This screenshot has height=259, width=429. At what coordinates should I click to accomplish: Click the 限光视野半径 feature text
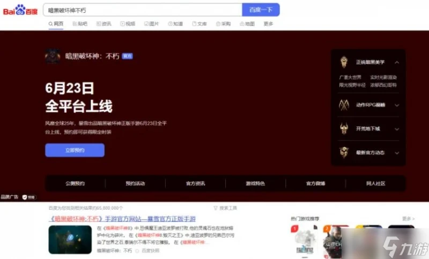click(x=352, y=85)
